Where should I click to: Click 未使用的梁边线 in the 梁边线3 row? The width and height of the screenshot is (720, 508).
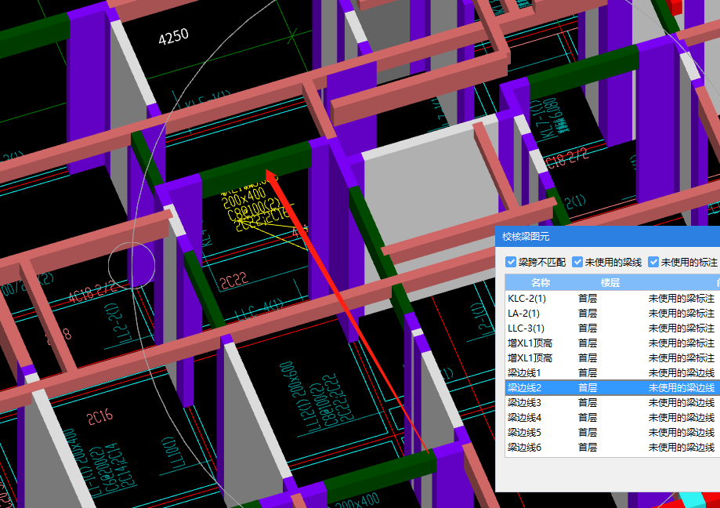pyautogui.click(x=682, y=403)
